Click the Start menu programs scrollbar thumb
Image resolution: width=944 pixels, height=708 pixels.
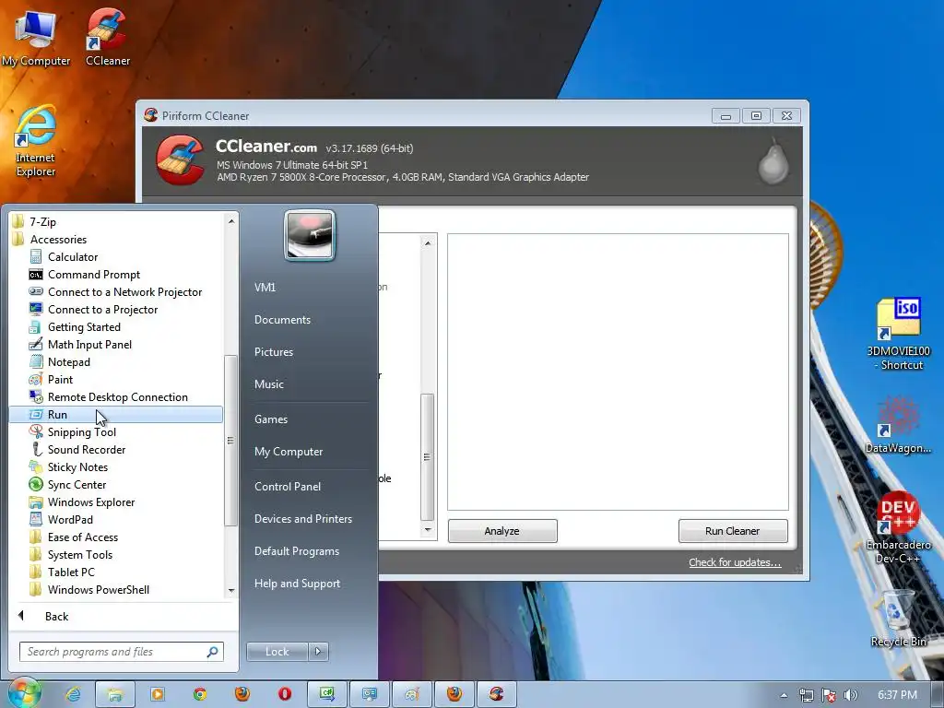point(230,440)
